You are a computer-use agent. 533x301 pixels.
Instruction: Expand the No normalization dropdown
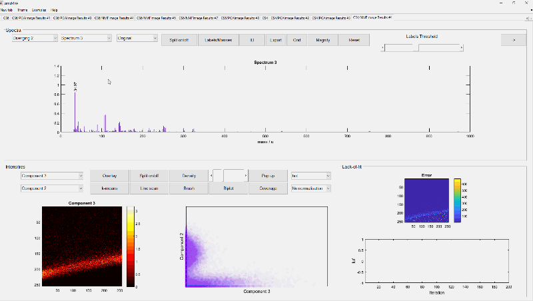[x=310, y=188]
